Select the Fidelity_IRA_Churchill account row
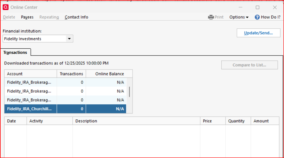The width and height of the screenshot is (284, 158). point(65,109)
